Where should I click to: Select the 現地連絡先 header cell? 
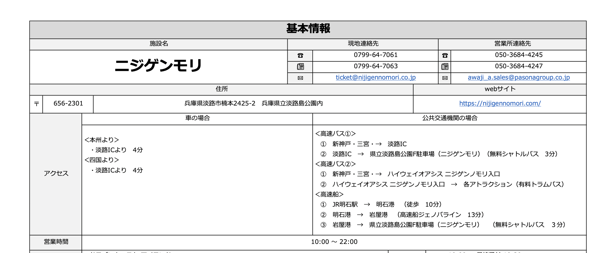click(x=363, y=44)
